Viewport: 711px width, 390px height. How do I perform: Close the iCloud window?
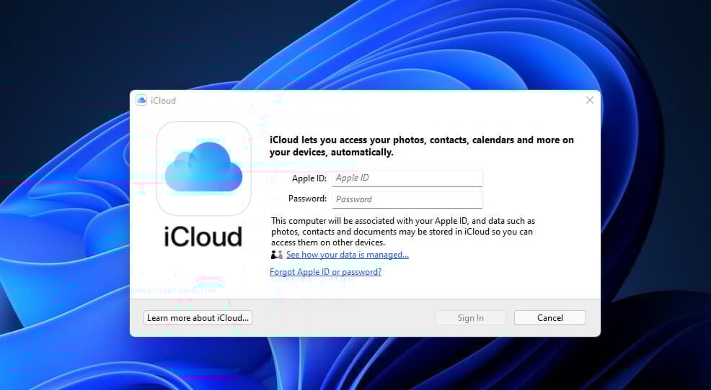[589, 100]
